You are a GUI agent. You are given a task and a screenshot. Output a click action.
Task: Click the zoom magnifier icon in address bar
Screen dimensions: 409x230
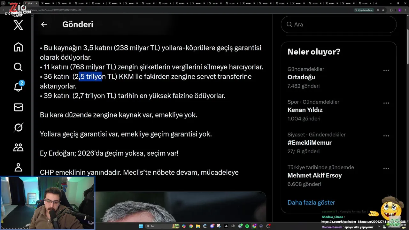click(x=378, y=10)
